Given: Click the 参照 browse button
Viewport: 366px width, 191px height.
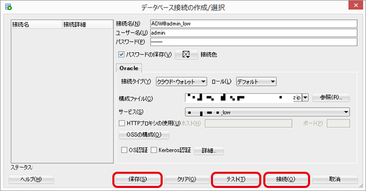Looking at the screenshot, I should tap(331, 97).
